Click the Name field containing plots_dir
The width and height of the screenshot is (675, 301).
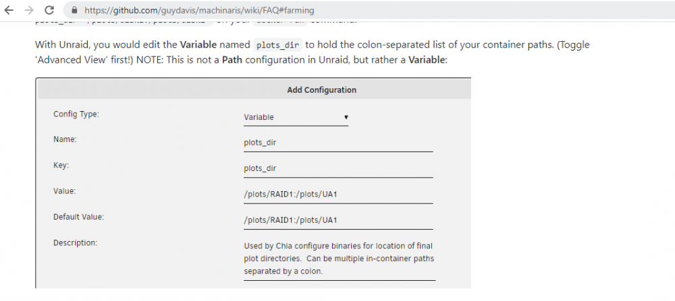tap(338, 143)
